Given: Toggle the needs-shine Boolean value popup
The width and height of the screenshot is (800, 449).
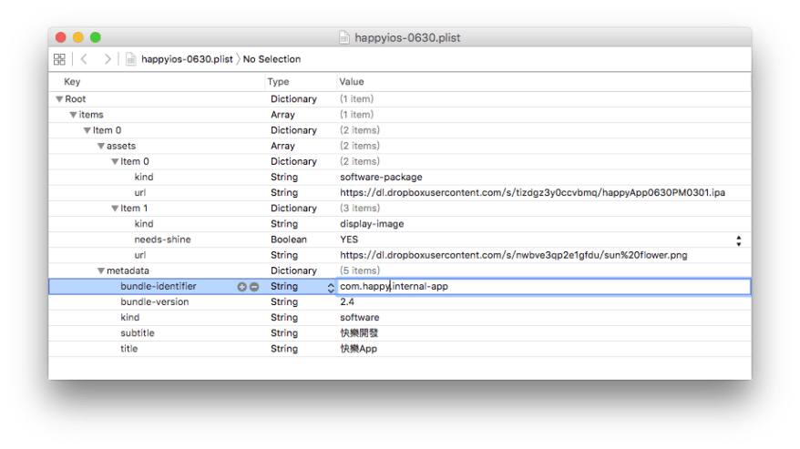Looking at the screenshot, I should click(738, 240).
